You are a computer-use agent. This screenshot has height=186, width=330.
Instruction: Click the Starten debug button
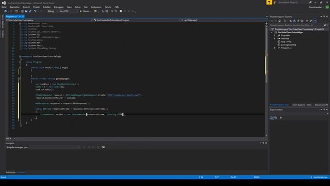coord(85,11)
